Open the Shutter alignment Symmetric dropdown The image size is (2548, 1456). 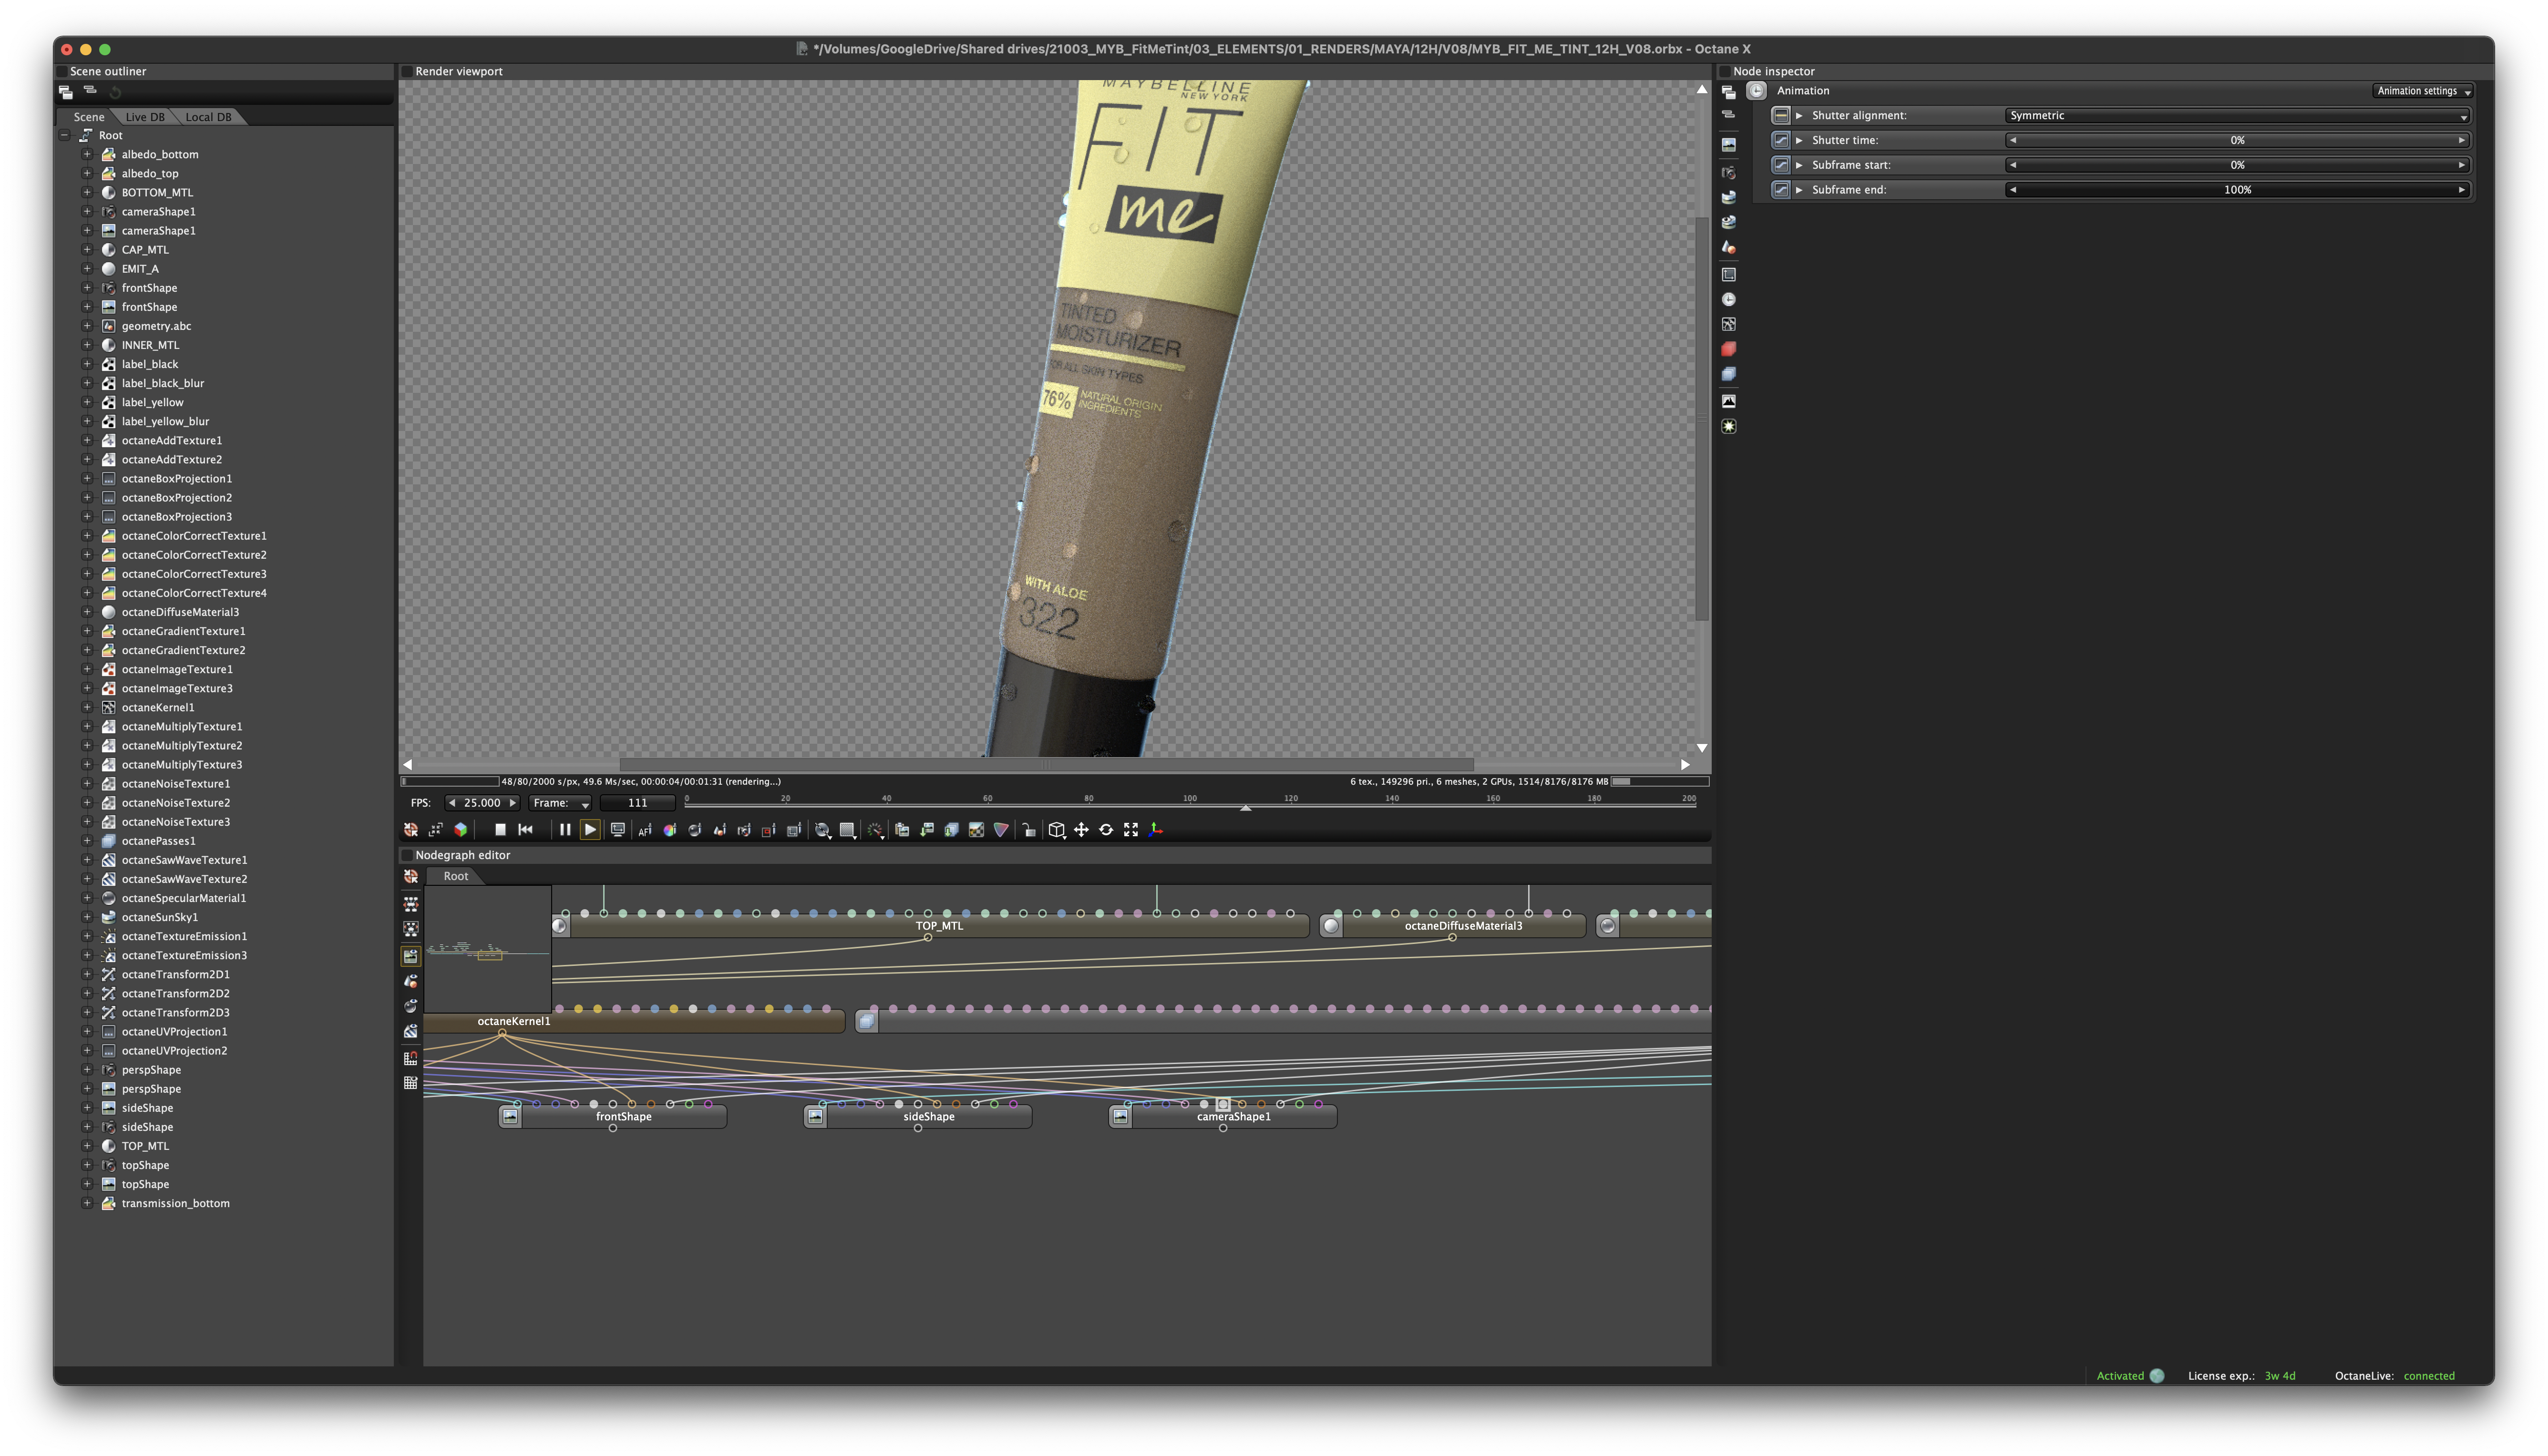2236,116
